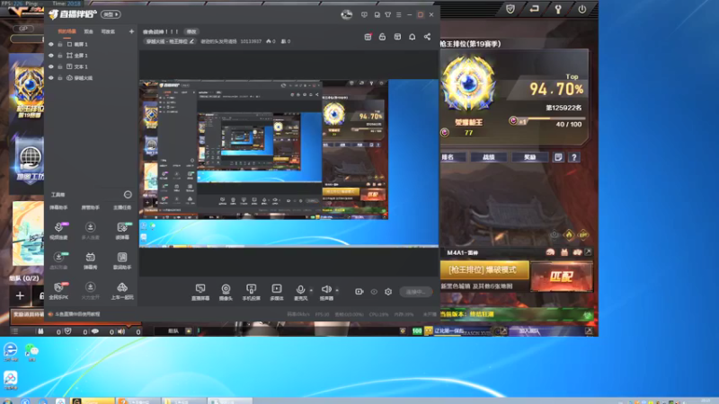719x404 pixels.
Task: Open the 全民乐PK tool
Action: click(x=58, y=290)
